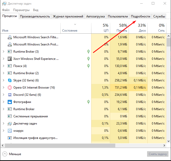The width and height of the screenshot is (171, 161).
Task: Click the Discord process icon
Action: (10, 95)
